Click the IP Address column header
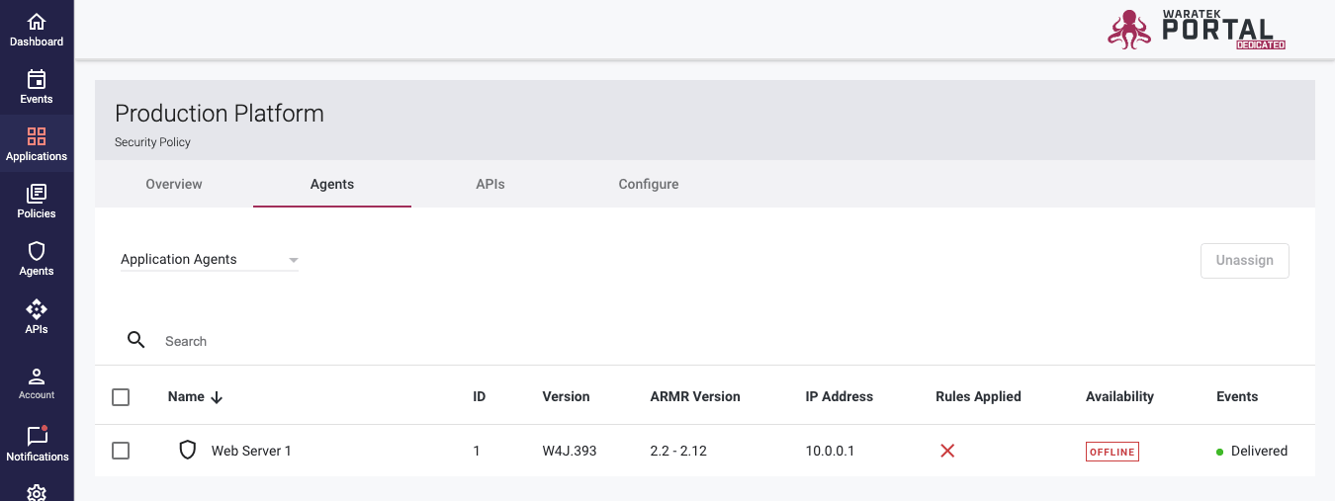Image resolution: width=1335 pixels, height=501 pixels. (x=840, y=396)
